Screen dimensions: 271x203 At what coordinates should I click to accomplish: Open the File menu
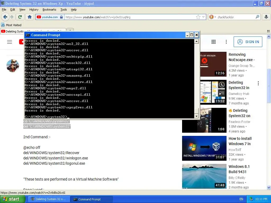point(4,10)
